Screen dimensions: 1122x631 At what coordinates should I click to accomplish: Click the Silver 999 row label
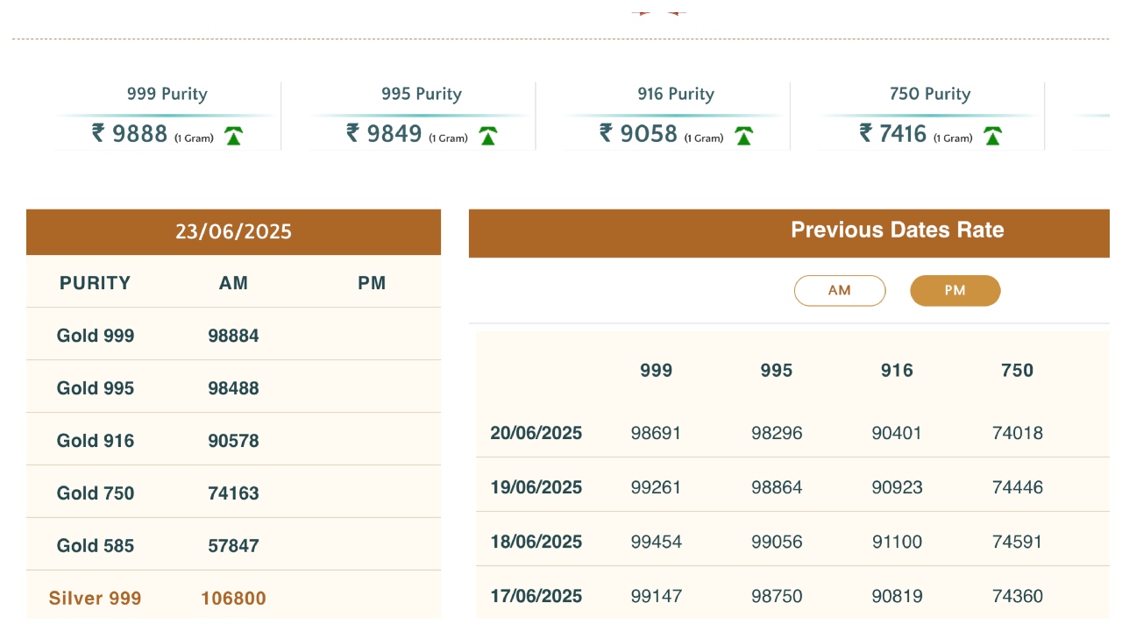coord(95,599)
